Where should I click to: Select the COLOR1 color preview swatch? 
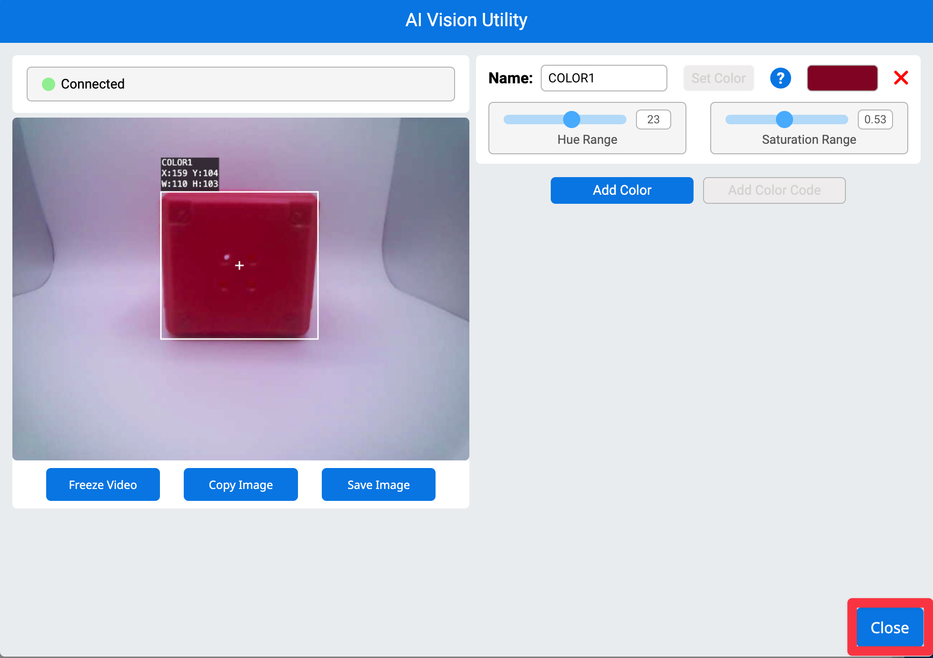(842, 78)
